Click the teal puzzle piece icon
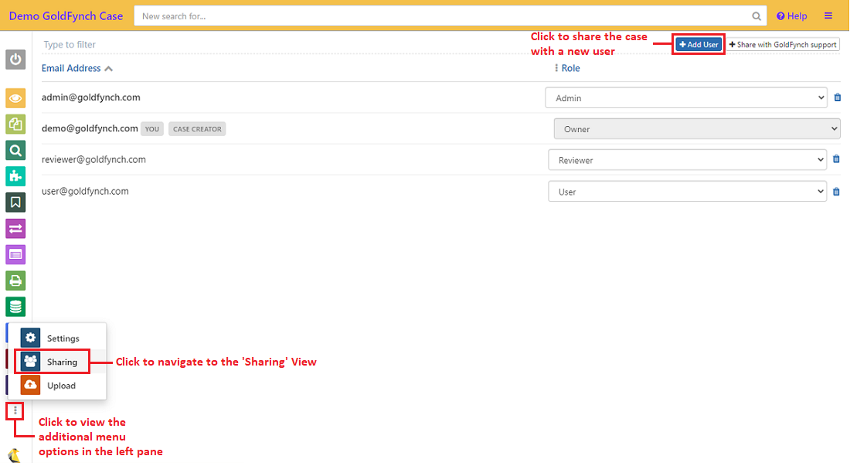This screenshot has width=850, height=466. pos(15,176)
